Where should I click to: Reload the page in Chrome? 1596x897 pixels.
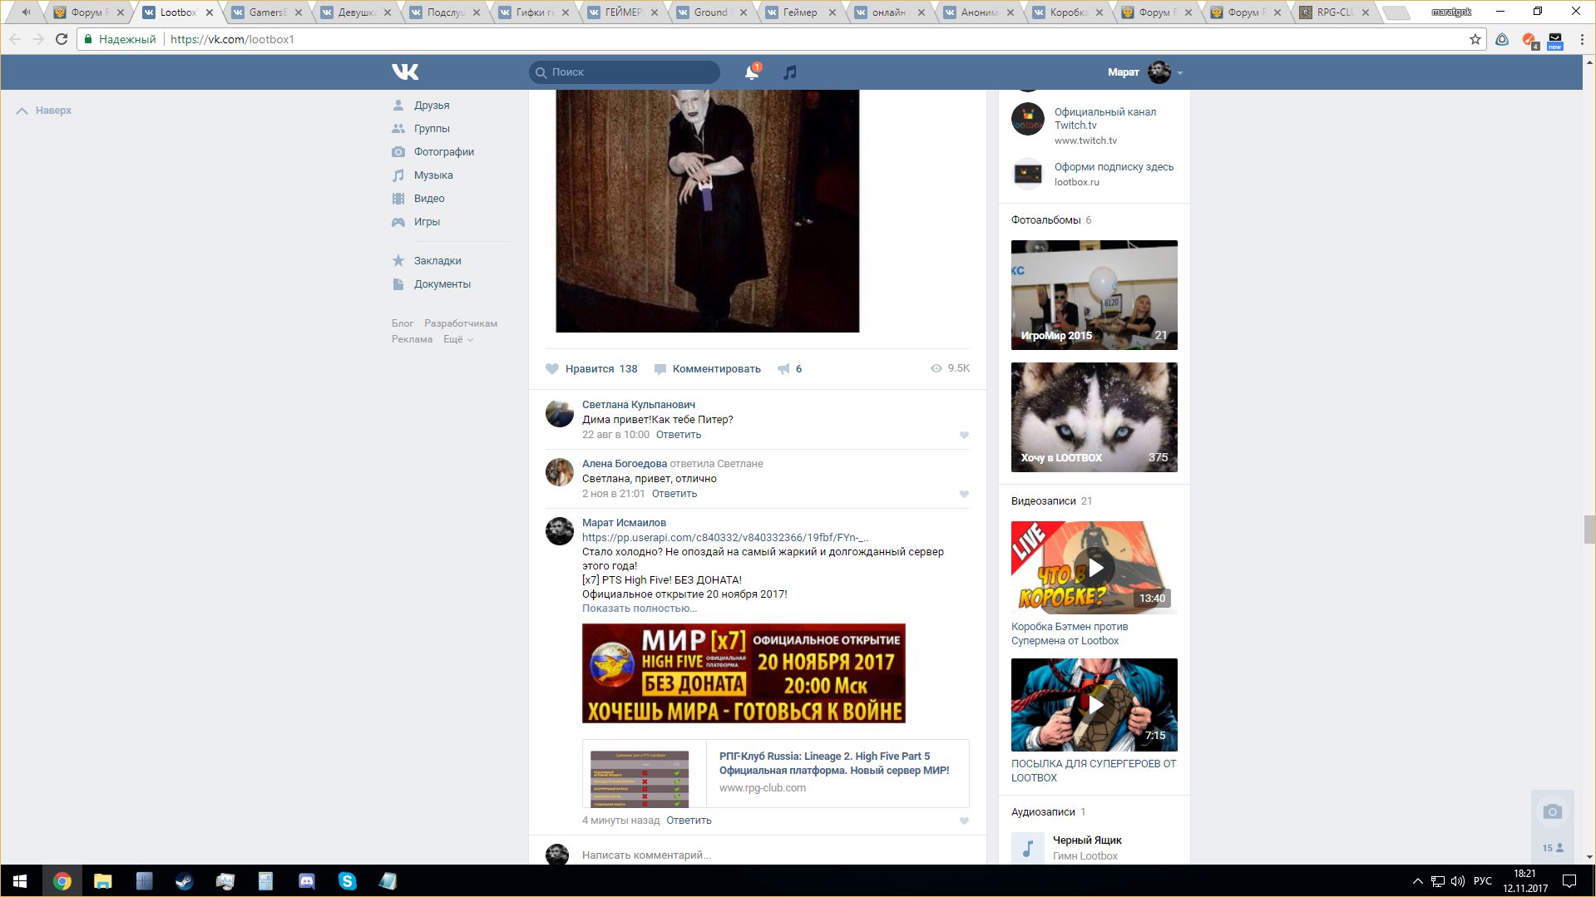click(x=61, y=39)
